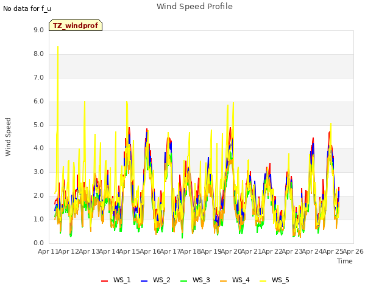The image size is (390, 292).
Task: Click the Apr 11 x-axis date label
Action: [48, 251]
